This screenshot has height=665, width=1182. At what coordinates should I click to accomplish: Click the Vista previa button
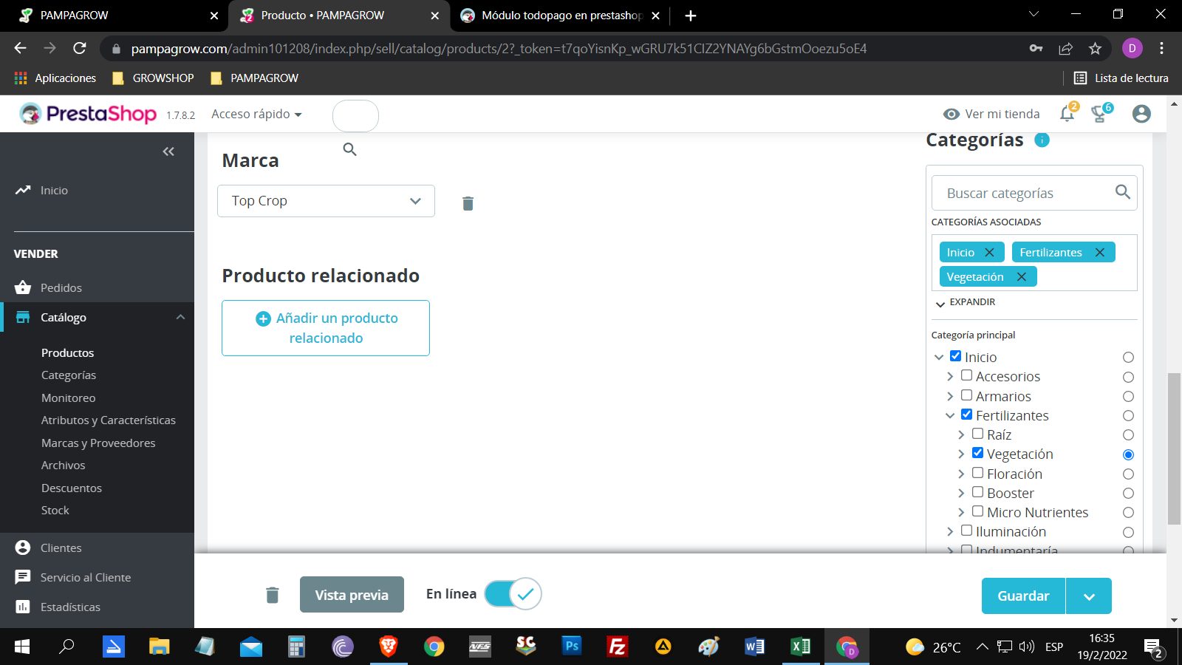(x=352, y=595)
